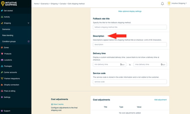This screenshot has width=190, height=114.
Task: Go to Home breadcrumb
Action: 36,4
